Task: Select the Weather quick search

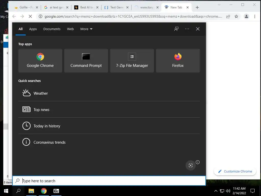Action: point(109,93)
